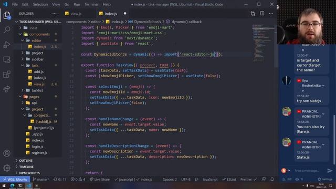This screenshot has height=189, width=336.
Task: Select JavaScript language mode in status bar
Action: pos(210,180)
